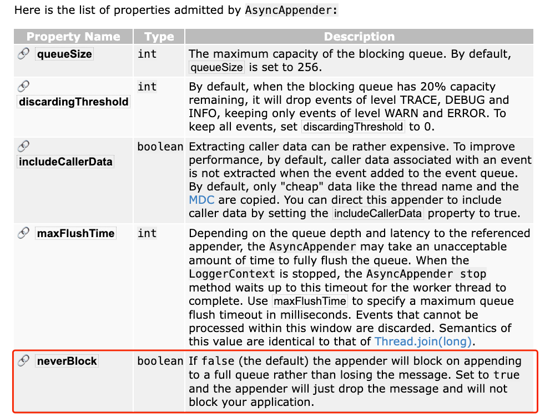Click the anchor link icon above discardingThreshold
Image resolution: width=555 pixels, height=417 pixels.
(x=23, y=86)
